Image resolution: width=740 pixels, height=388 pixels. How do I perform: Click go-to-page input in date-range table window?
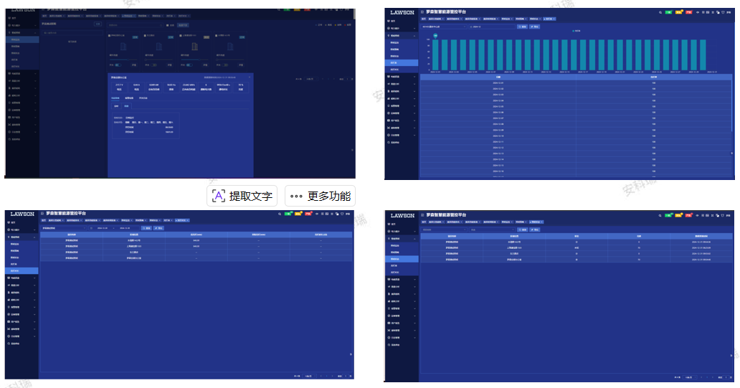click(x=346, y=376)
